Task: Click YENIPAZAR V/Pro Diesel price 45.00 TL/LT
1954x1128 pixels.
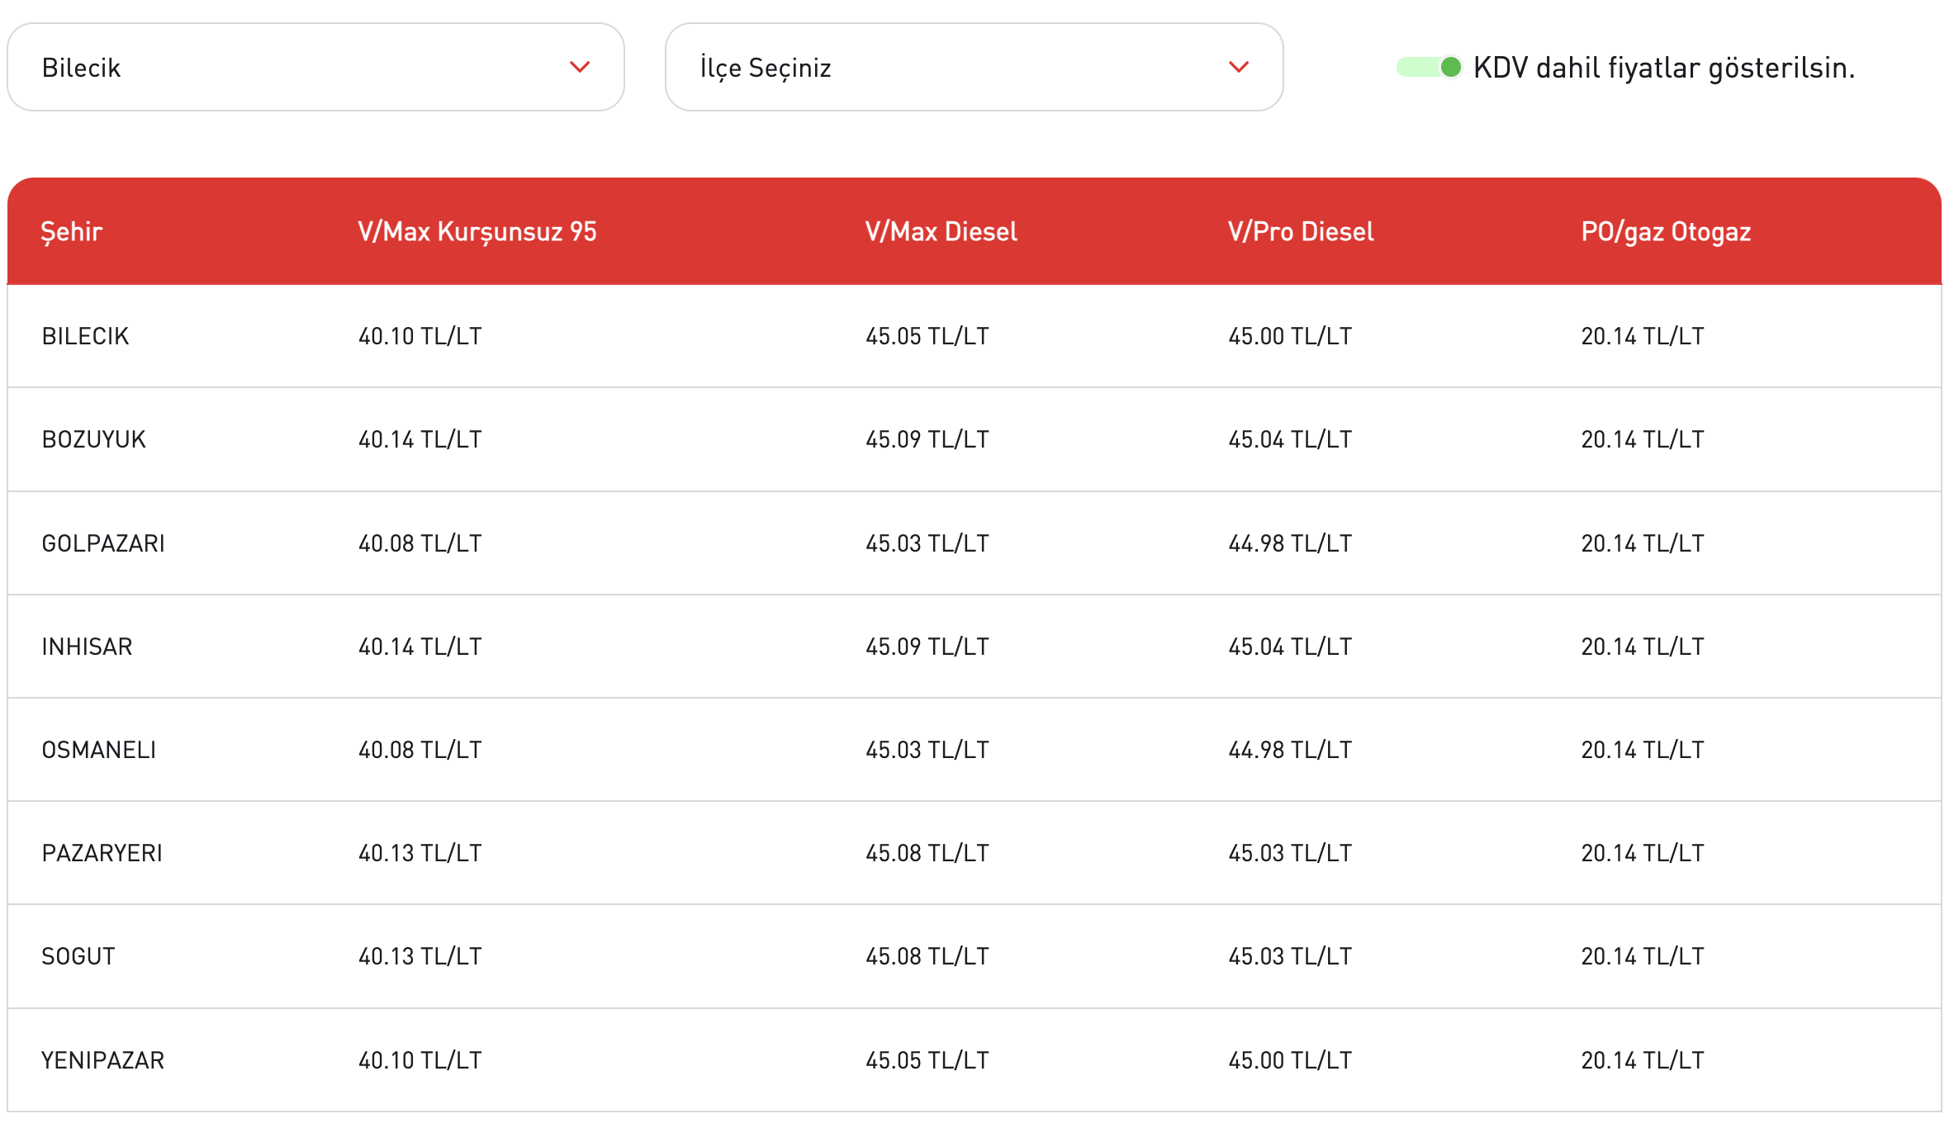Action: [1290, 1060]
